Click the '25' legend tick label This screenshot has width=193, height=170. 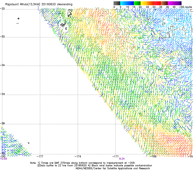[147, 7]
